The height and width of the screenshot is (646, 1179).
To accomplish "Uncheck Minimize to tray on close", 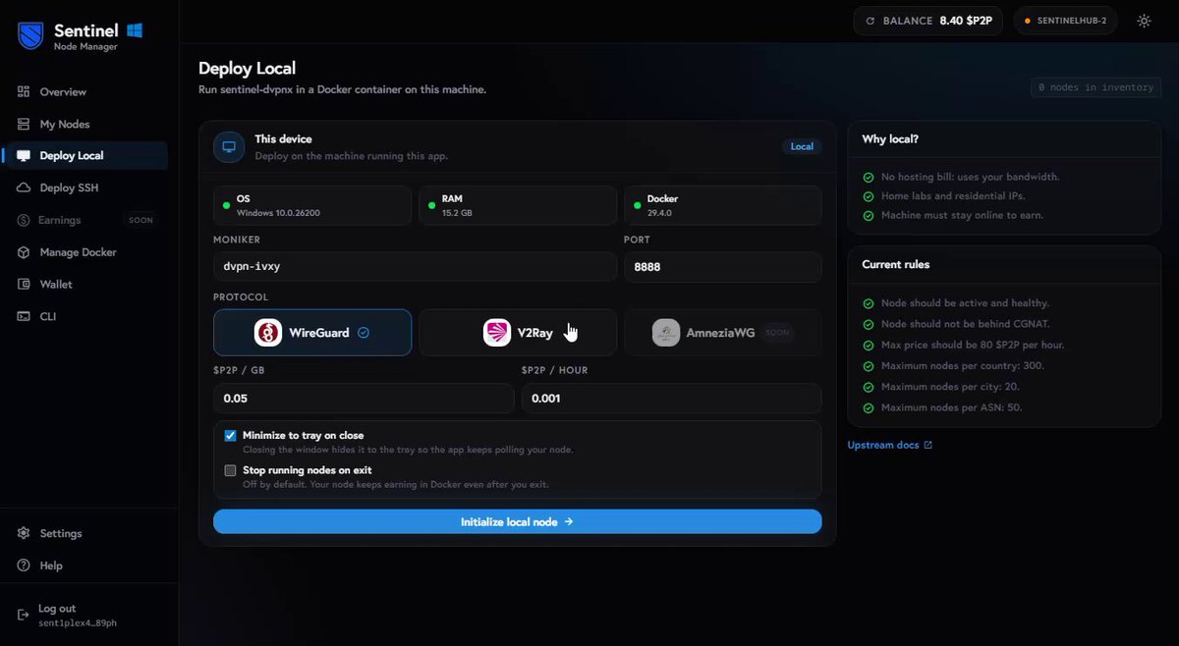I will (231, 436).
